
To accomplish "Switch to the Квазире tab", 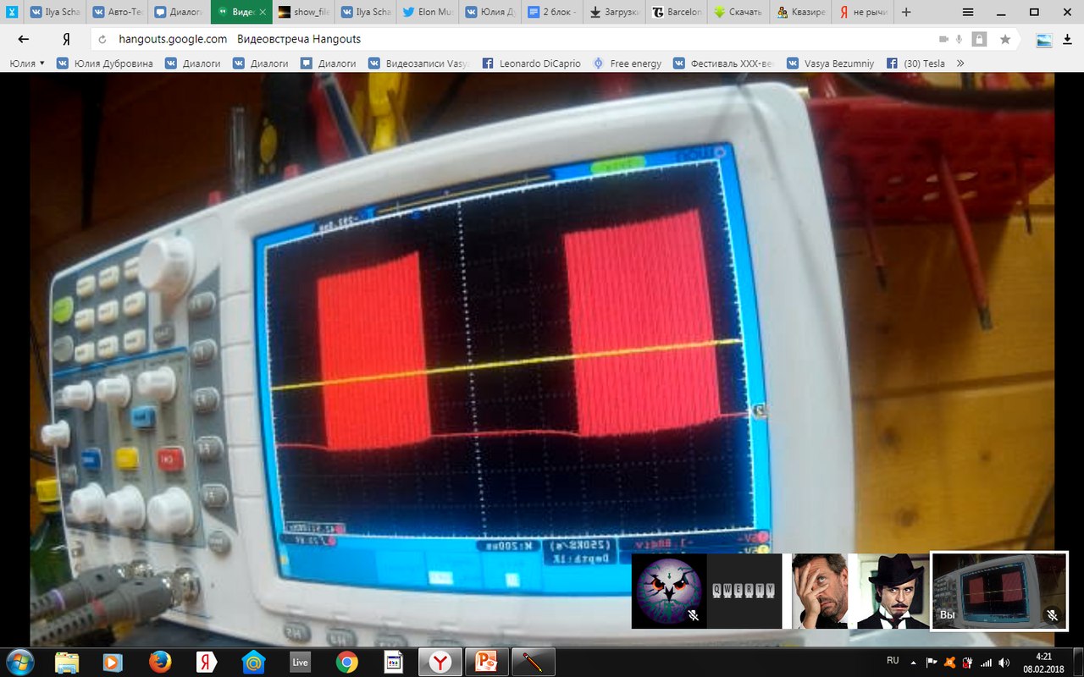I will [800, 12].
